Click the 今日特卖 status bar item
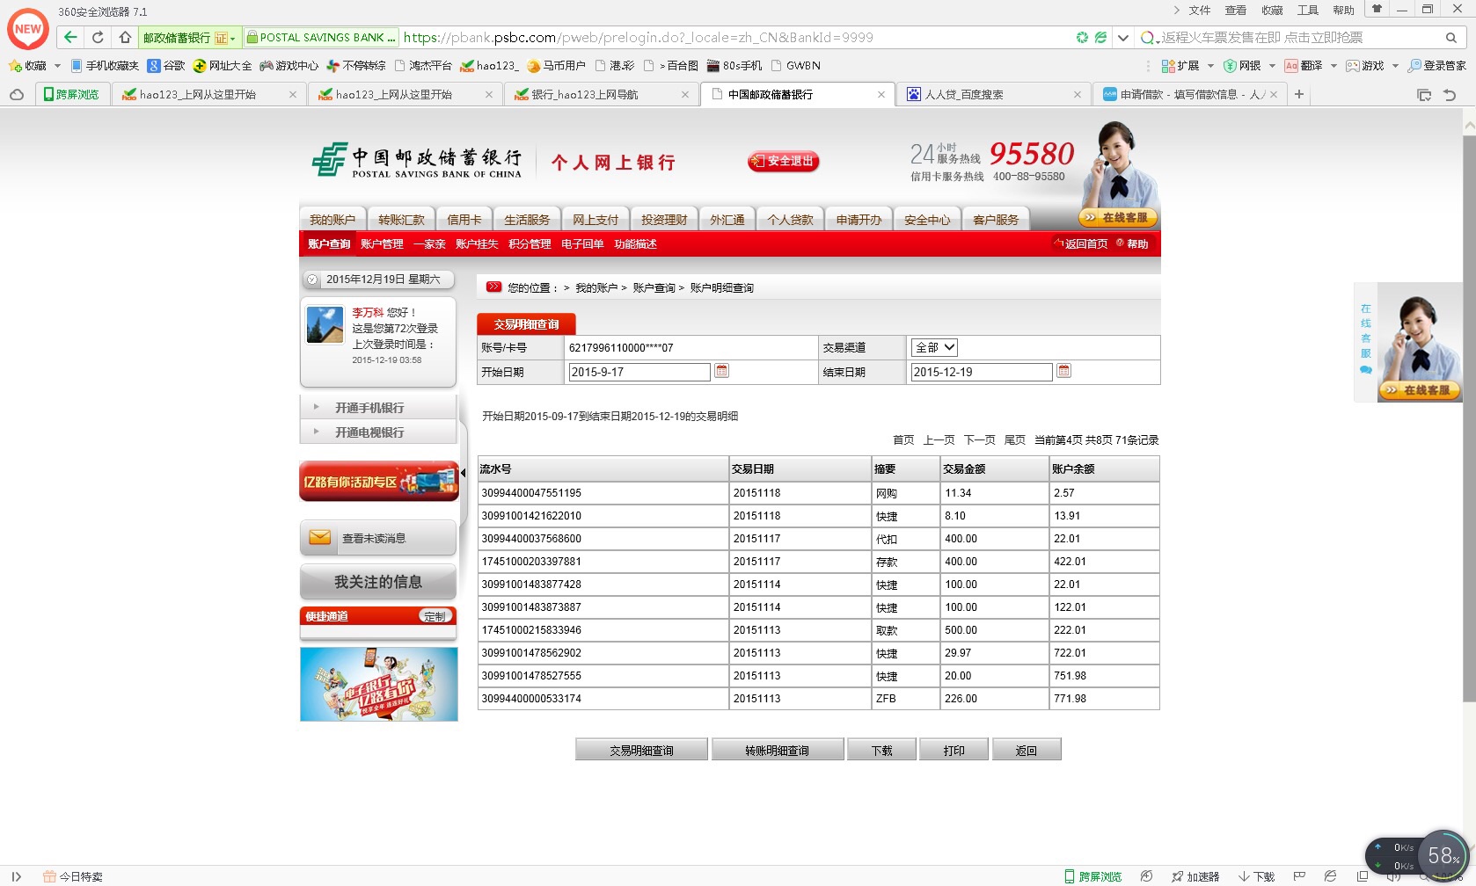The height and width of the screenshot is (886, 1476). click(73, 876)
